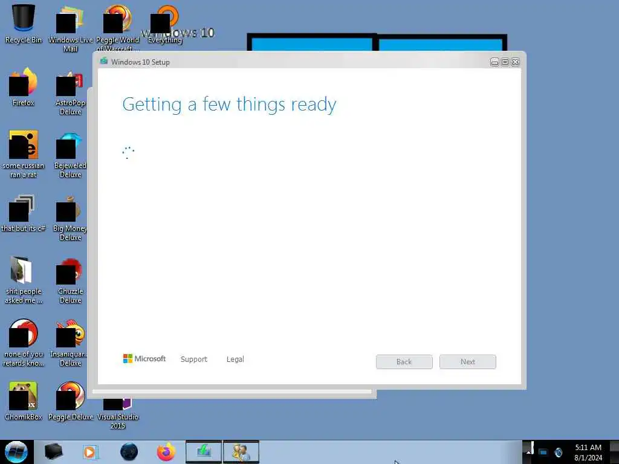Open the blue monitor tray icon
This screenshot has height=464, width=619.
pos(543,452)
